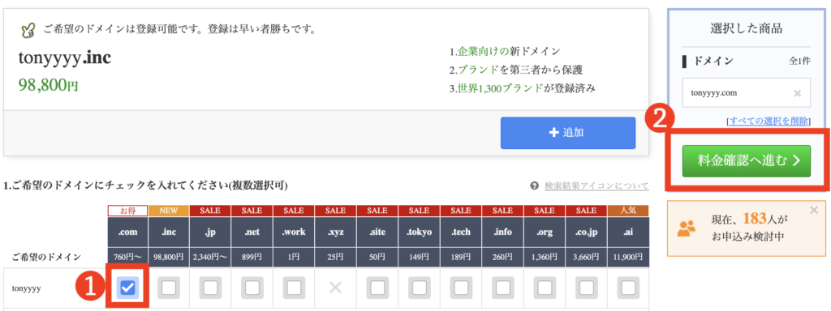Screen dimensions: 831x311
Task: Close the 183人 applicants notification
Action: (814, 211)
